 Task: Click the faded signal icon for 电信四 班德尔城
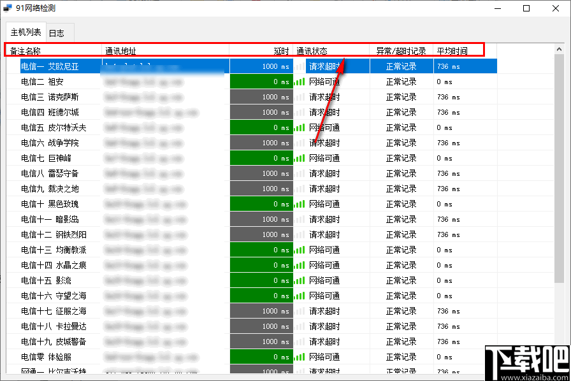click(300, 112)
